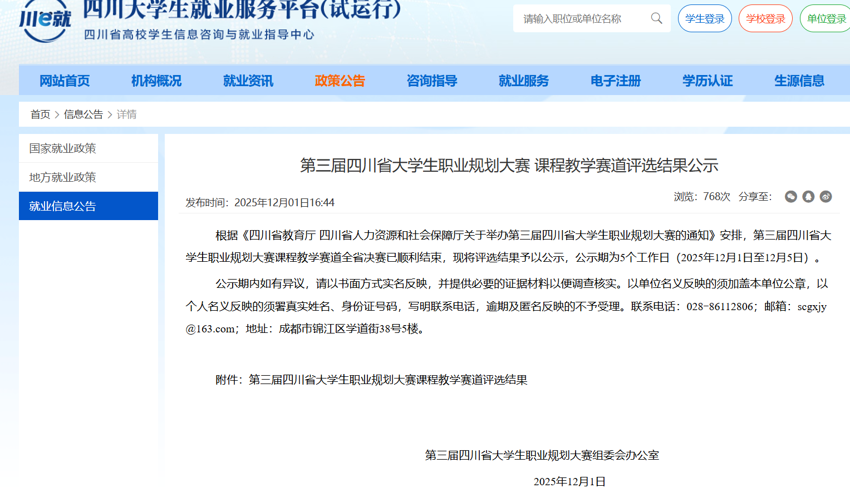Share the article to Weibo
850x498 pixels.
[x=826, y=197]
